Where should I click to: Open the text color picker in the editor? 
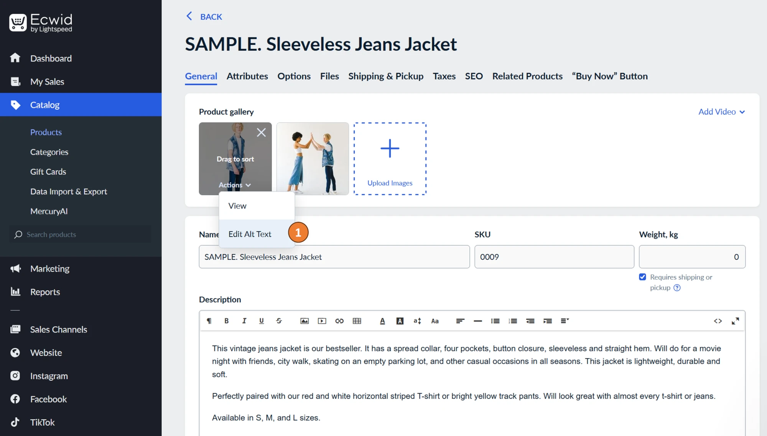382,321
